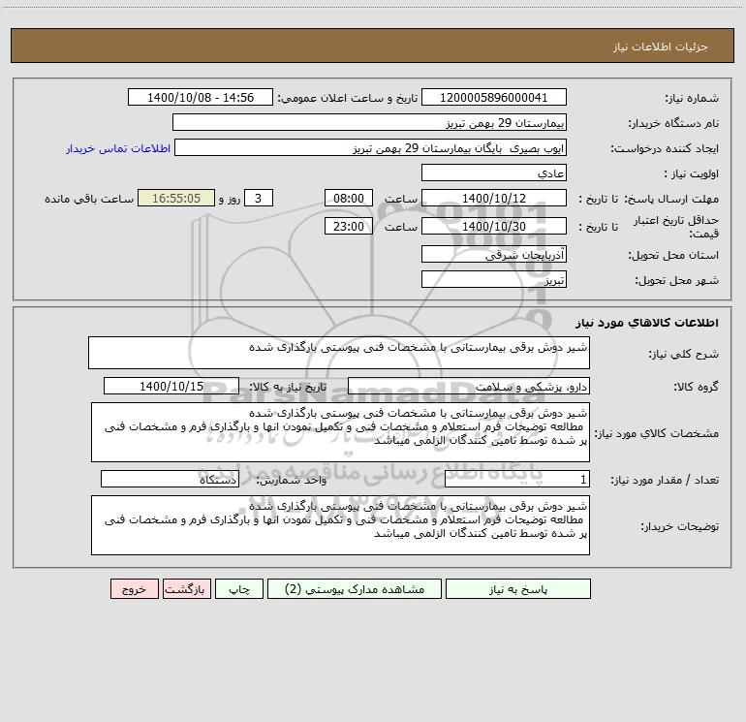
Task: Select the شماره نیاز field 1200005896000041
Action: (494, 97)
